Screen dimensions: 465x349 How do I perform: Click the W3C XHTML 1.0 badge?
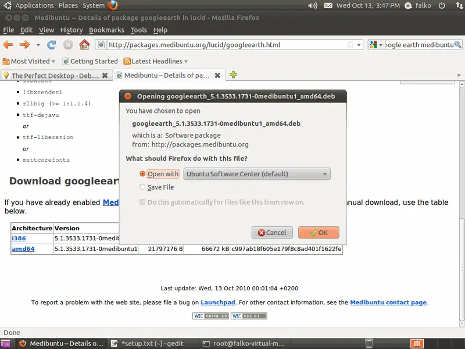point(210,316)
